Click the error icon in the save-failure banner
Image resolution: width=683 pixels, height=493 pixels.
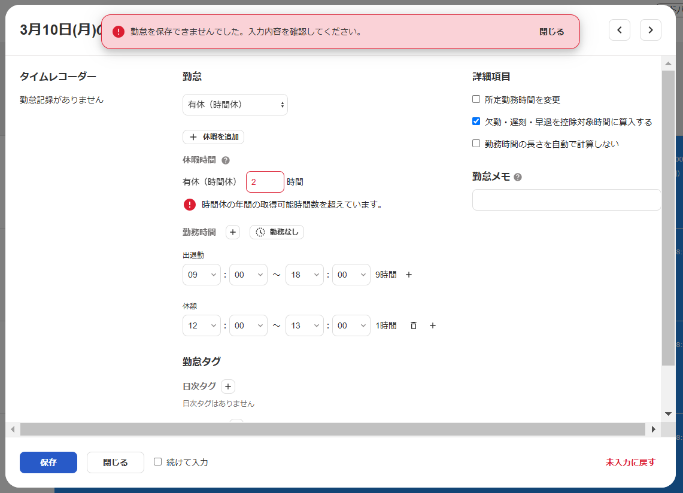coord(119,32)
